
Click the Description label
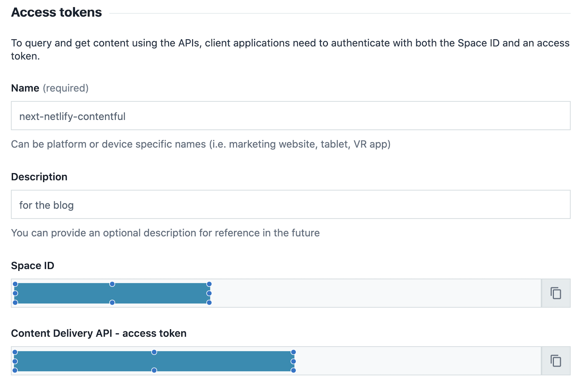tap(39, 176)
